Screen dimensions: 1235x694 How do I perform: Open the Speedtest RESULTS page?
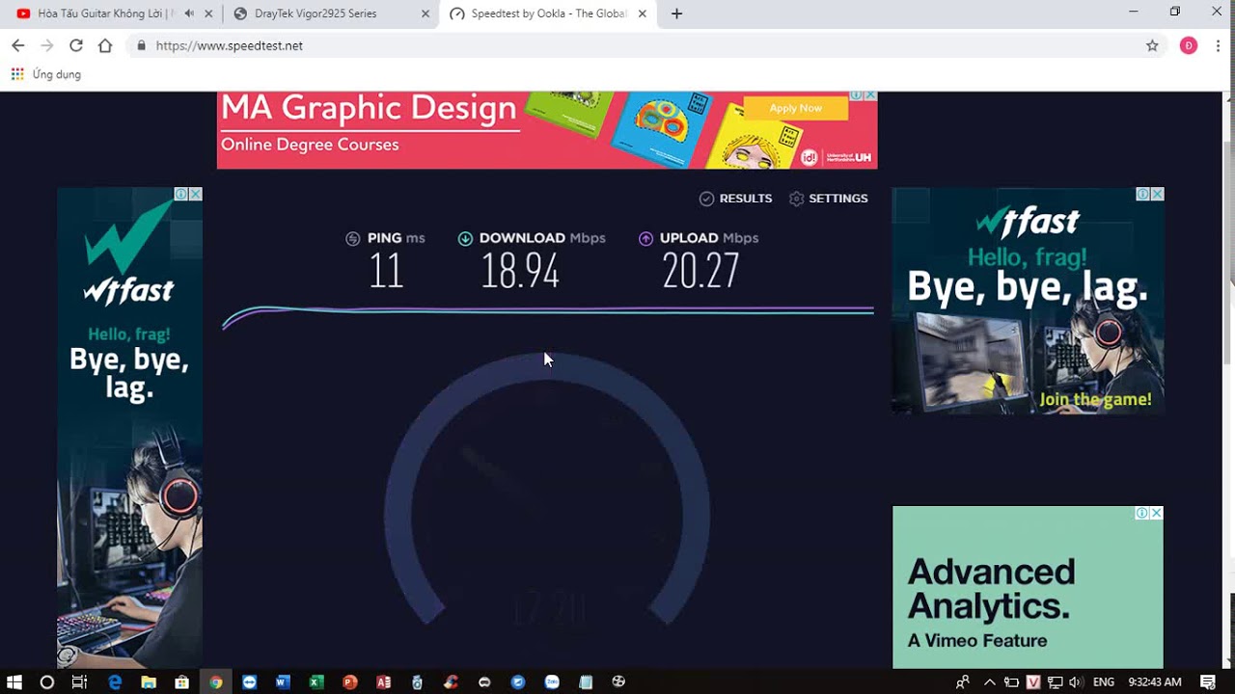[735, 199]
